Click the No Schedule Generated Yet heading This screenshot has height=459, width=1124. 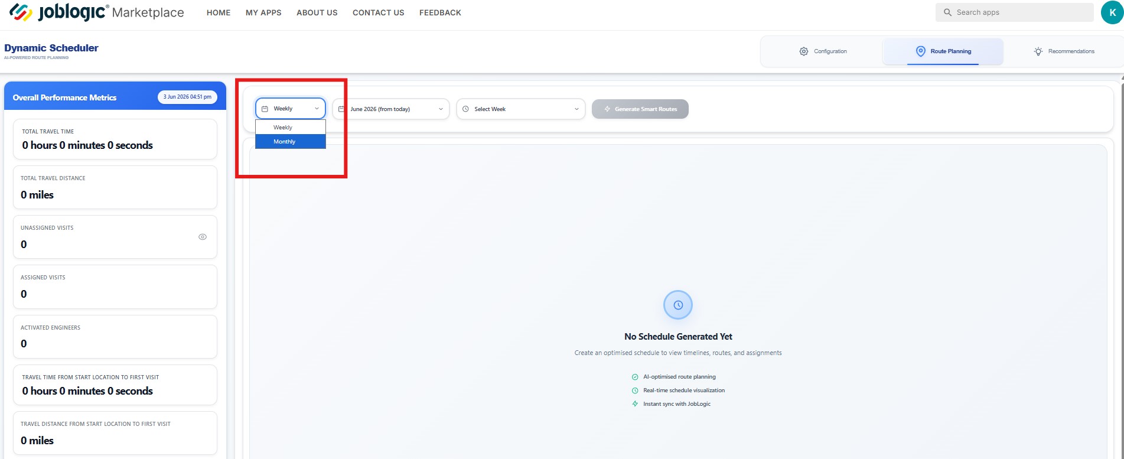[678, 337]
